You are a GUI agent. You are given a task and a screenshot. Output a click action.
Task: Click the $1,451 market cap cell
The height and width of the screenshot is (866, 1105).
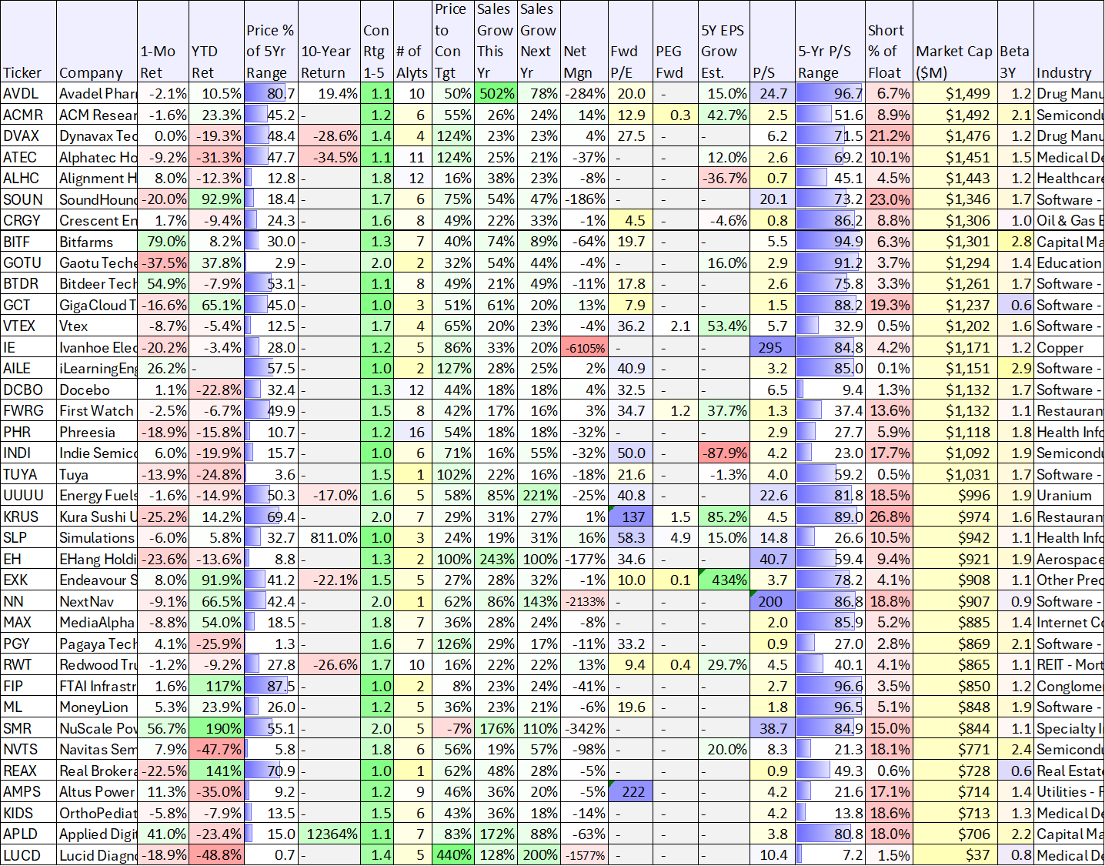click(x=955, y=157)
